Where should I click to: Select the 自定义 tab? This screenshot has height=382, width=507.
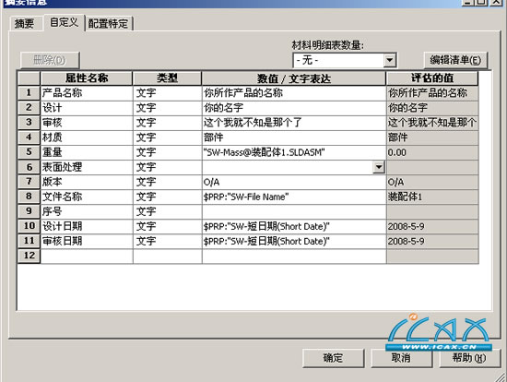pyautogui.click(x=64, y=22)
